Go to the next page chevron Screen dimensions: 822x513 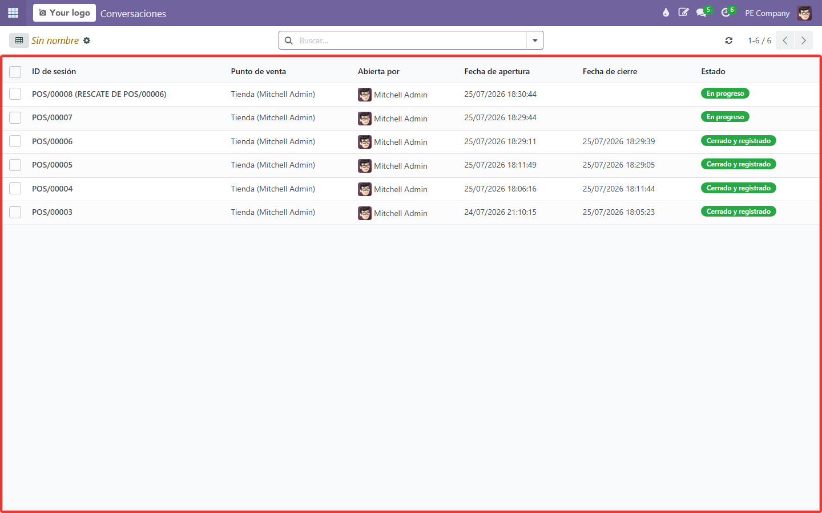804,40
